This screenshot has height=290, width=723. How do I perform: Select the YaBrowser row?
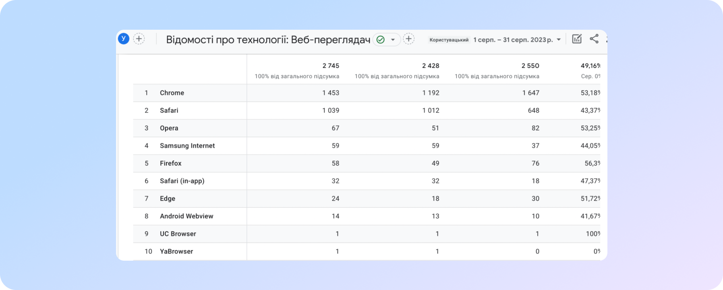pyautogui.click(x=367, y=251)
